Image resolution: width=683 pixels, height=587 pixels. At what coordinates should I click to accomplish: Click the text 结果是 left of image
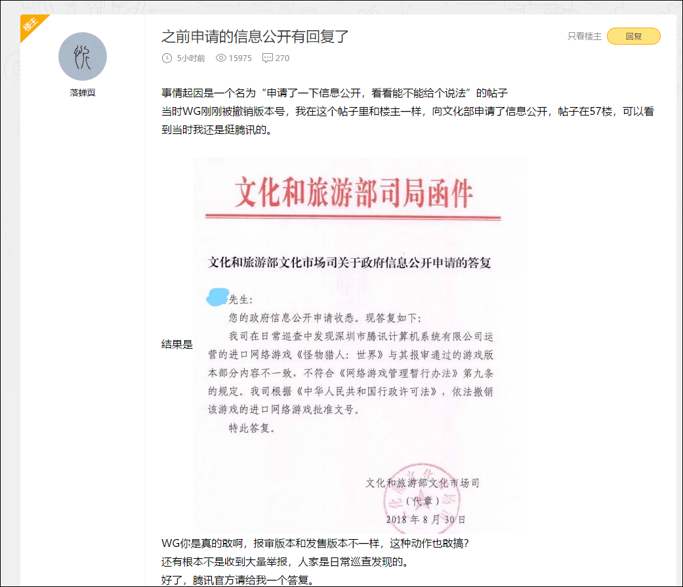pos(177,344)
